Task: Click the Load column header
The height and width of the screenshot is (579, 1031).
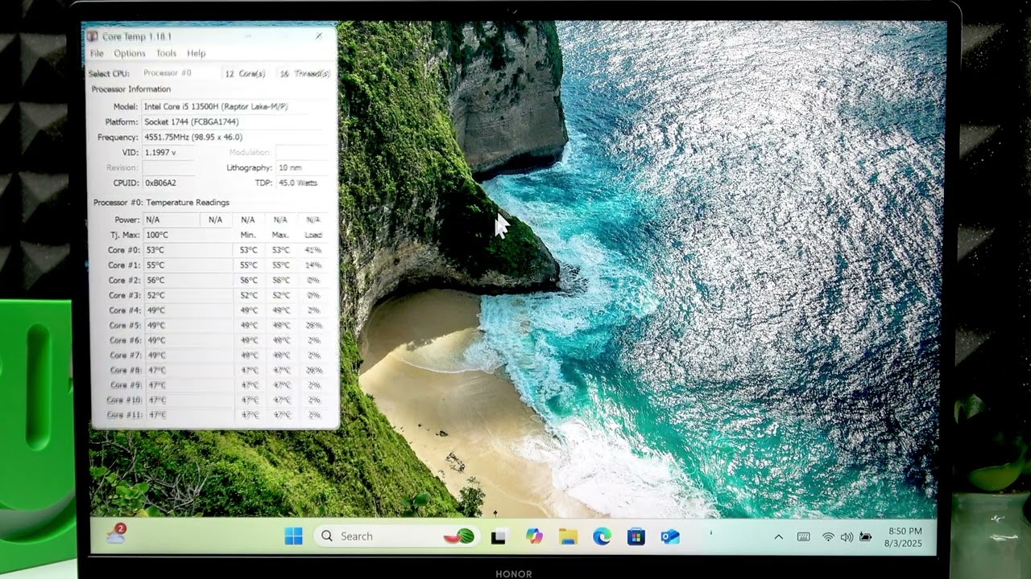Action: pyautogui.click(x=313, y=235)
